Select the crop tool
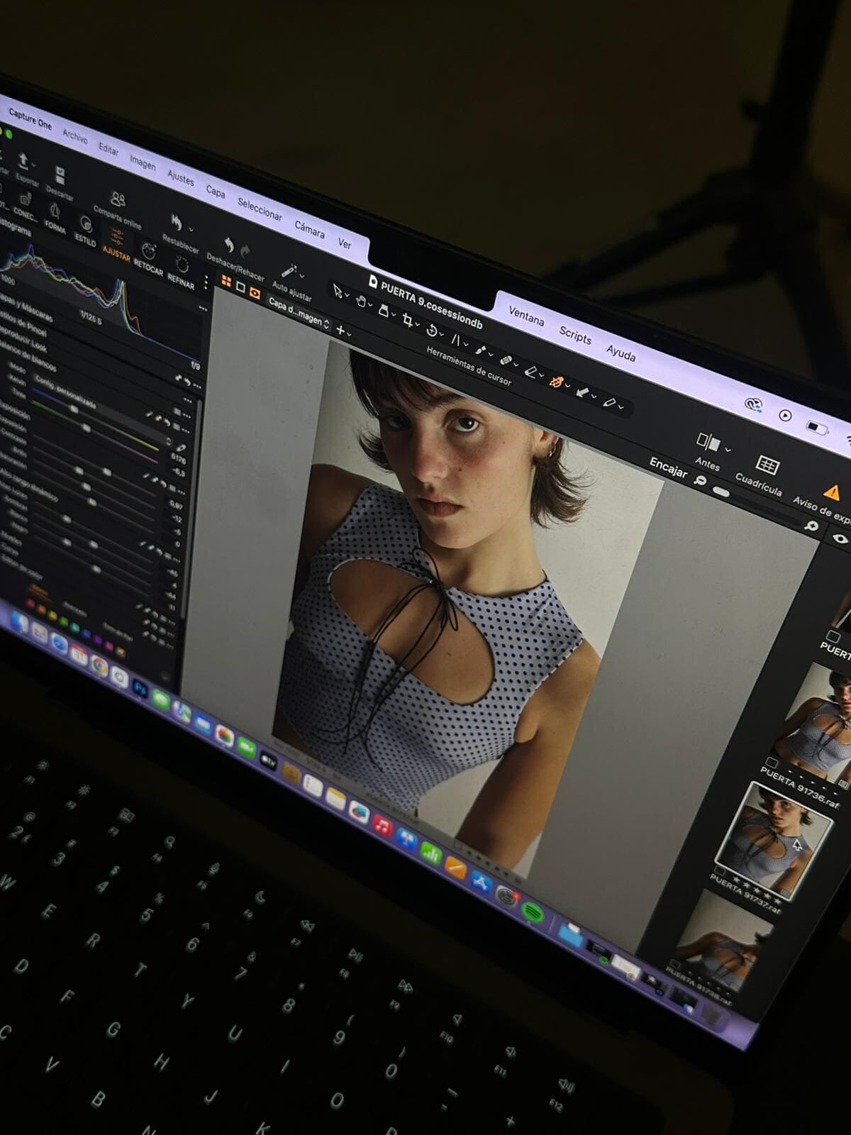Screen dimensions: 851x1135 (407, 319)
